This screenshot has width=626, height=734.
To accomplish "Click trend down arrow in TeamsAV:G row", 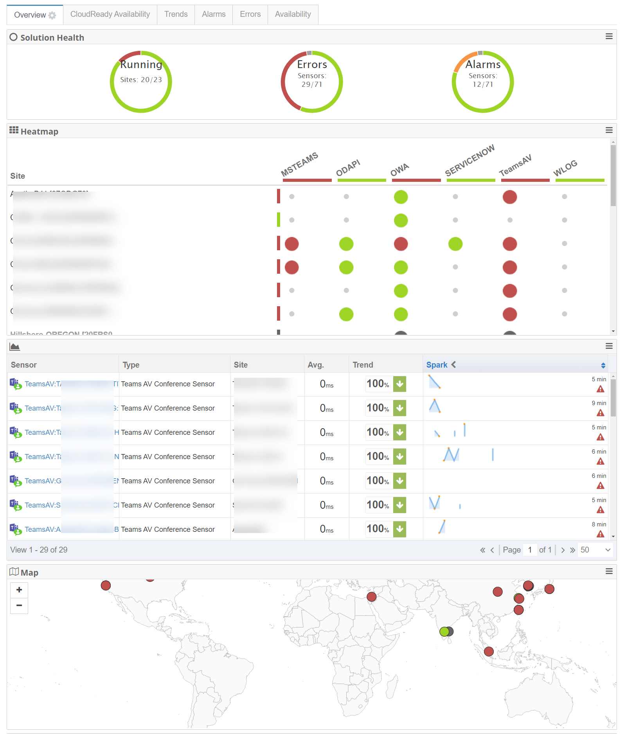I will pyautogui.click(x=399, y=481).
